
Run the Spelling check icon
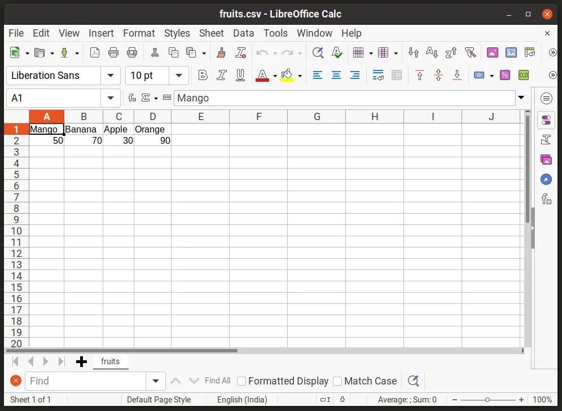pyautogui.click(x=336, y=52)
